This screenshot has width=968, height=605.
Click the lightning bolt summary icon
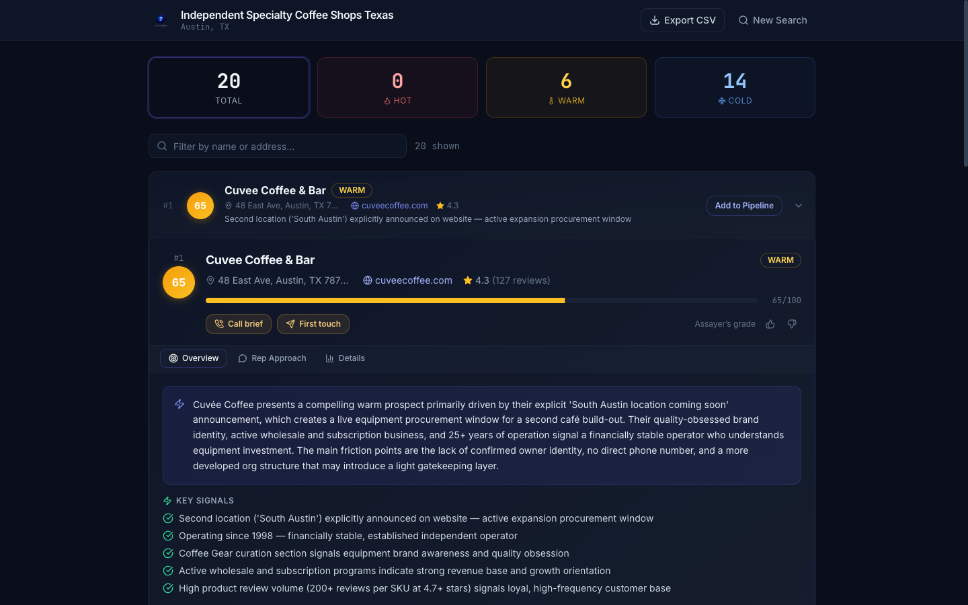click(x=179, y=404)
